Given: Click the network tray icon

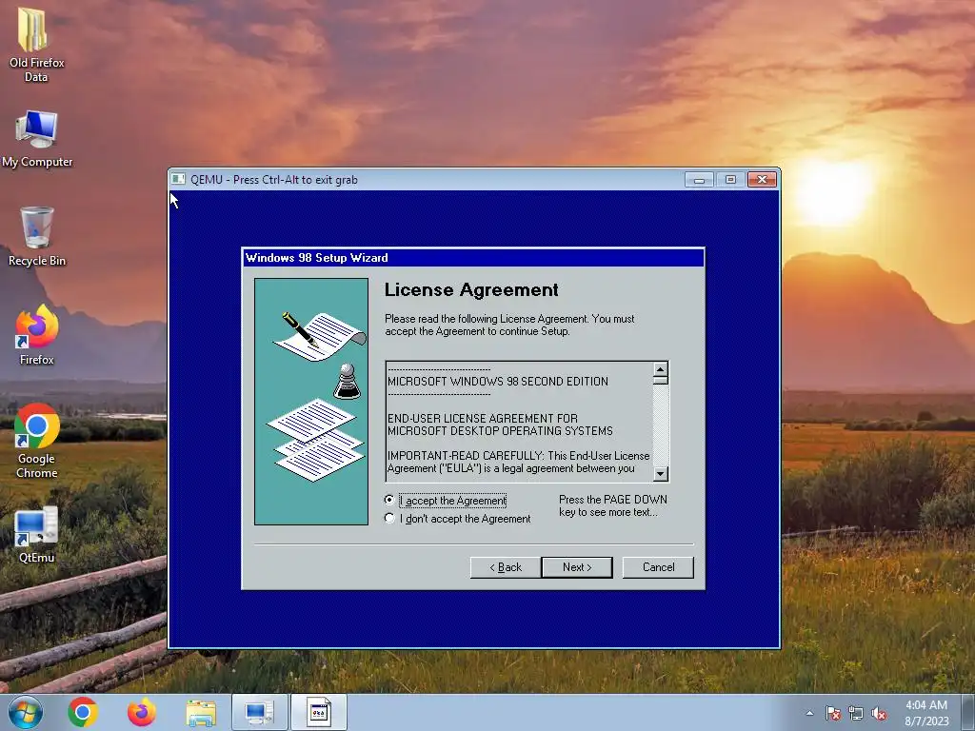Looking at the screenshot, I should [856, 713].
